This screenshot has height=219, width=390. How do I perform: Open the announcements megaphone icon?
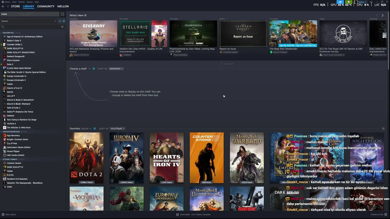340,2
